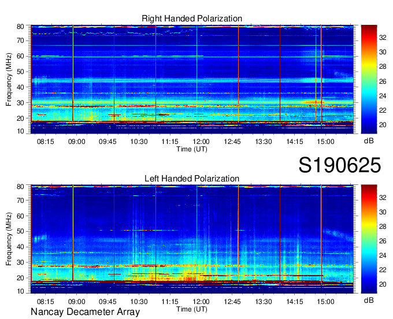Click the 15:00 tick of Right Handed plot
The height and width of the screenshot is (319, 393).
[325, 142]
